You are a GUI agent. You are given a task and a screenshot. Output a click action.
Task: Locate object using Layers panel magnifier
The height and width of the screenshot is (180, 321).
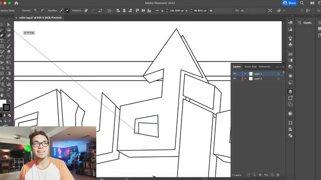[254, 175]
